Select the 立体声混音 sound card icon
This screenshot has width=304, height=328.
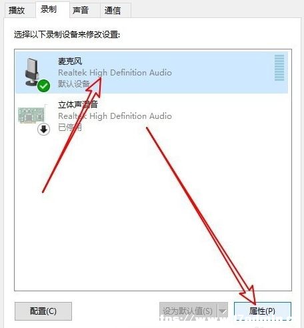coord(31,115)
